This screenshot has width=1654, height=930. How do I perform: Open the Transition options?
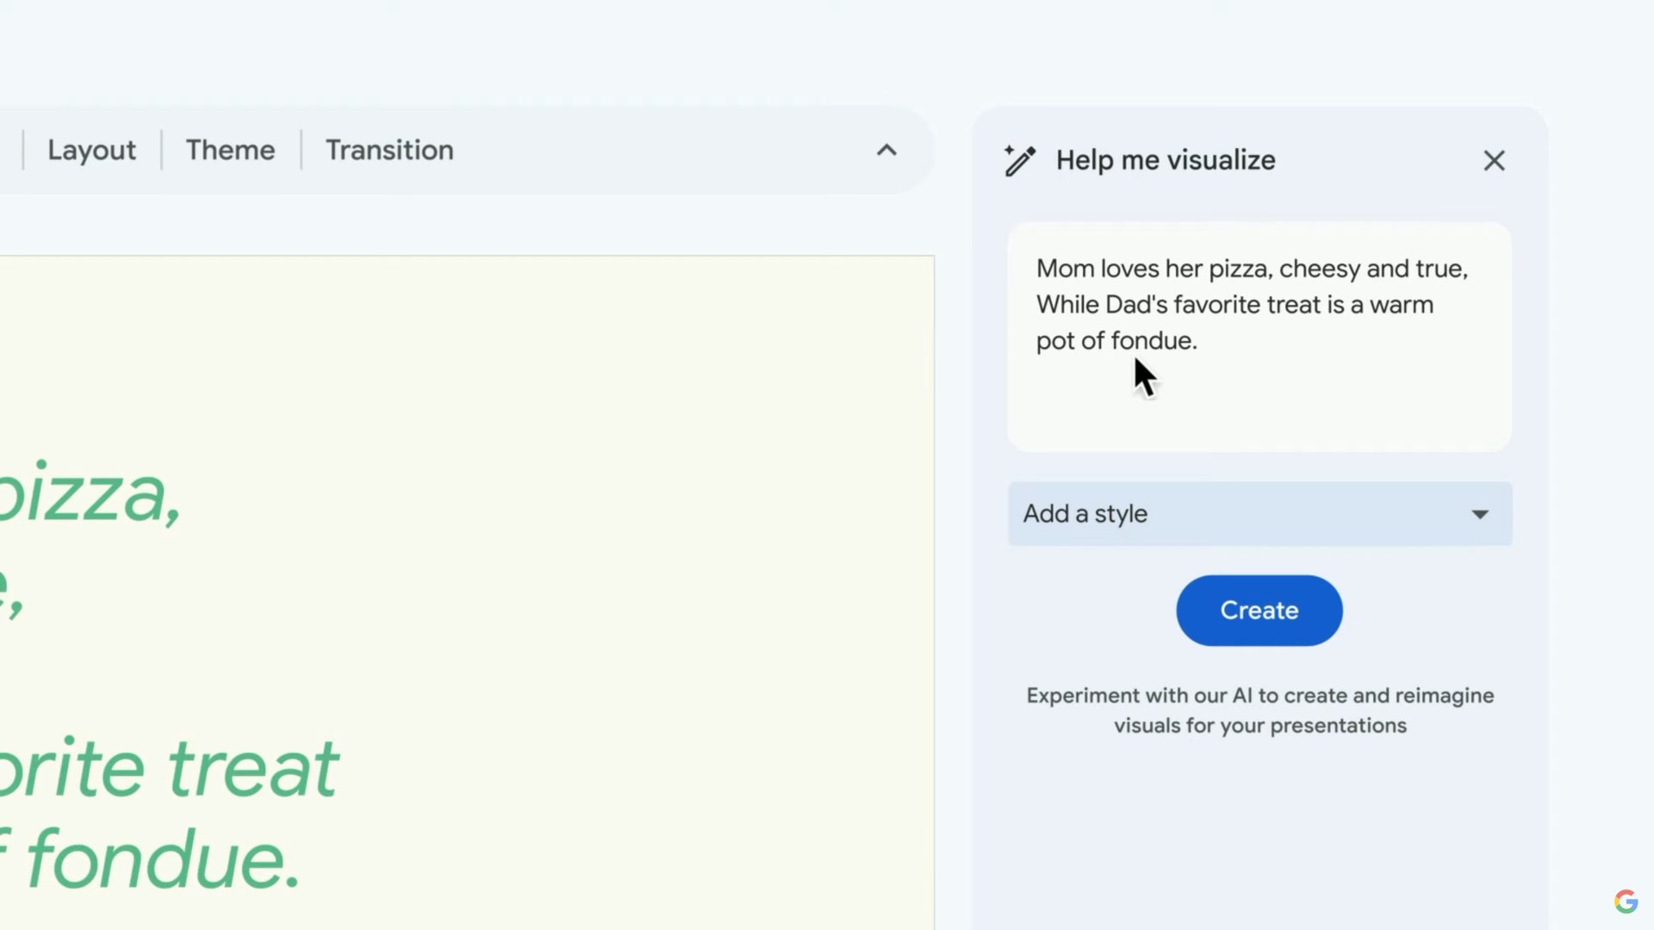pos(389,151)
